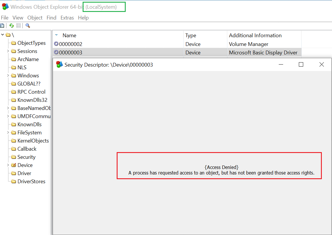Image resolution: width=332 pixels, height=235 pixels.
Task: Select the gear icon of device 00000003
Action: tap(56, 52)
